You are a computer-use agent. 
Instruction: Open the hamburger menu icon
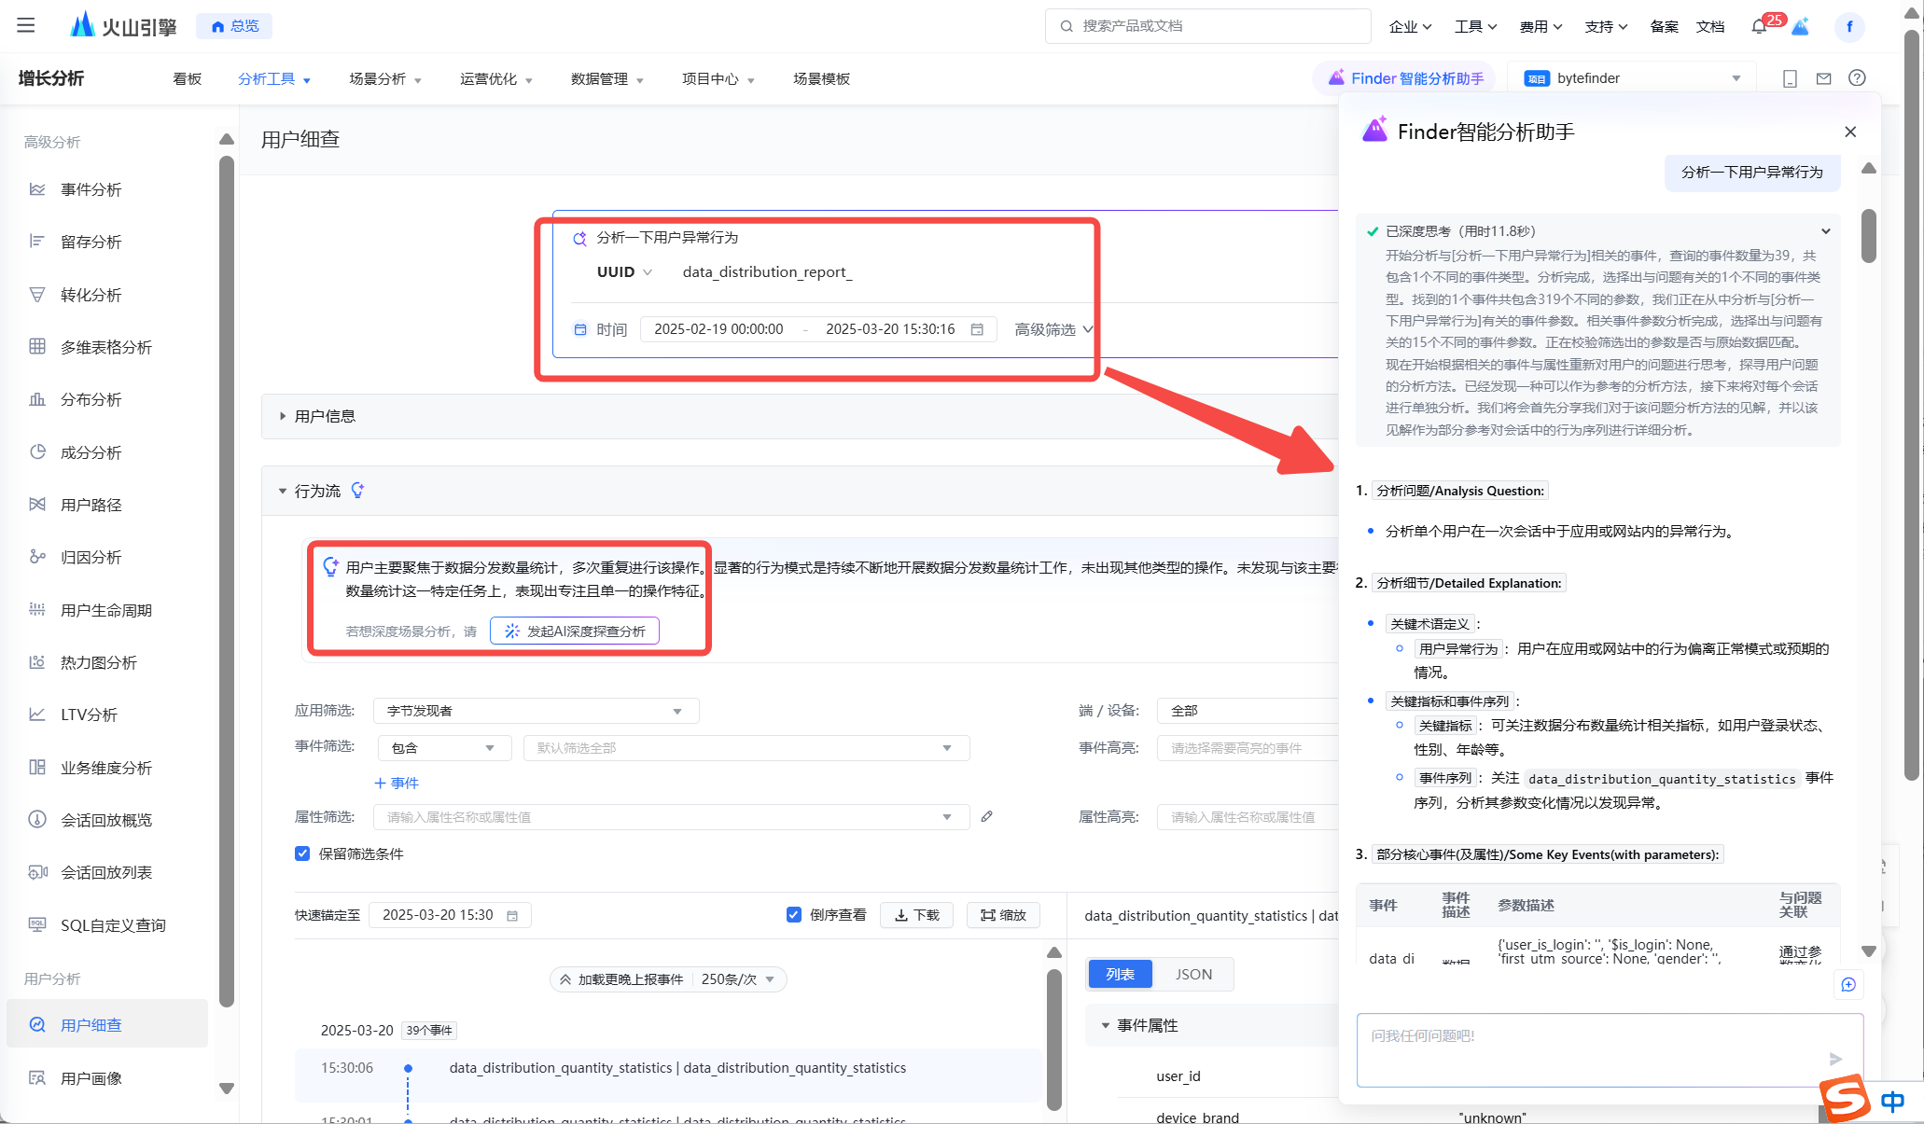[x=26, y=26]
